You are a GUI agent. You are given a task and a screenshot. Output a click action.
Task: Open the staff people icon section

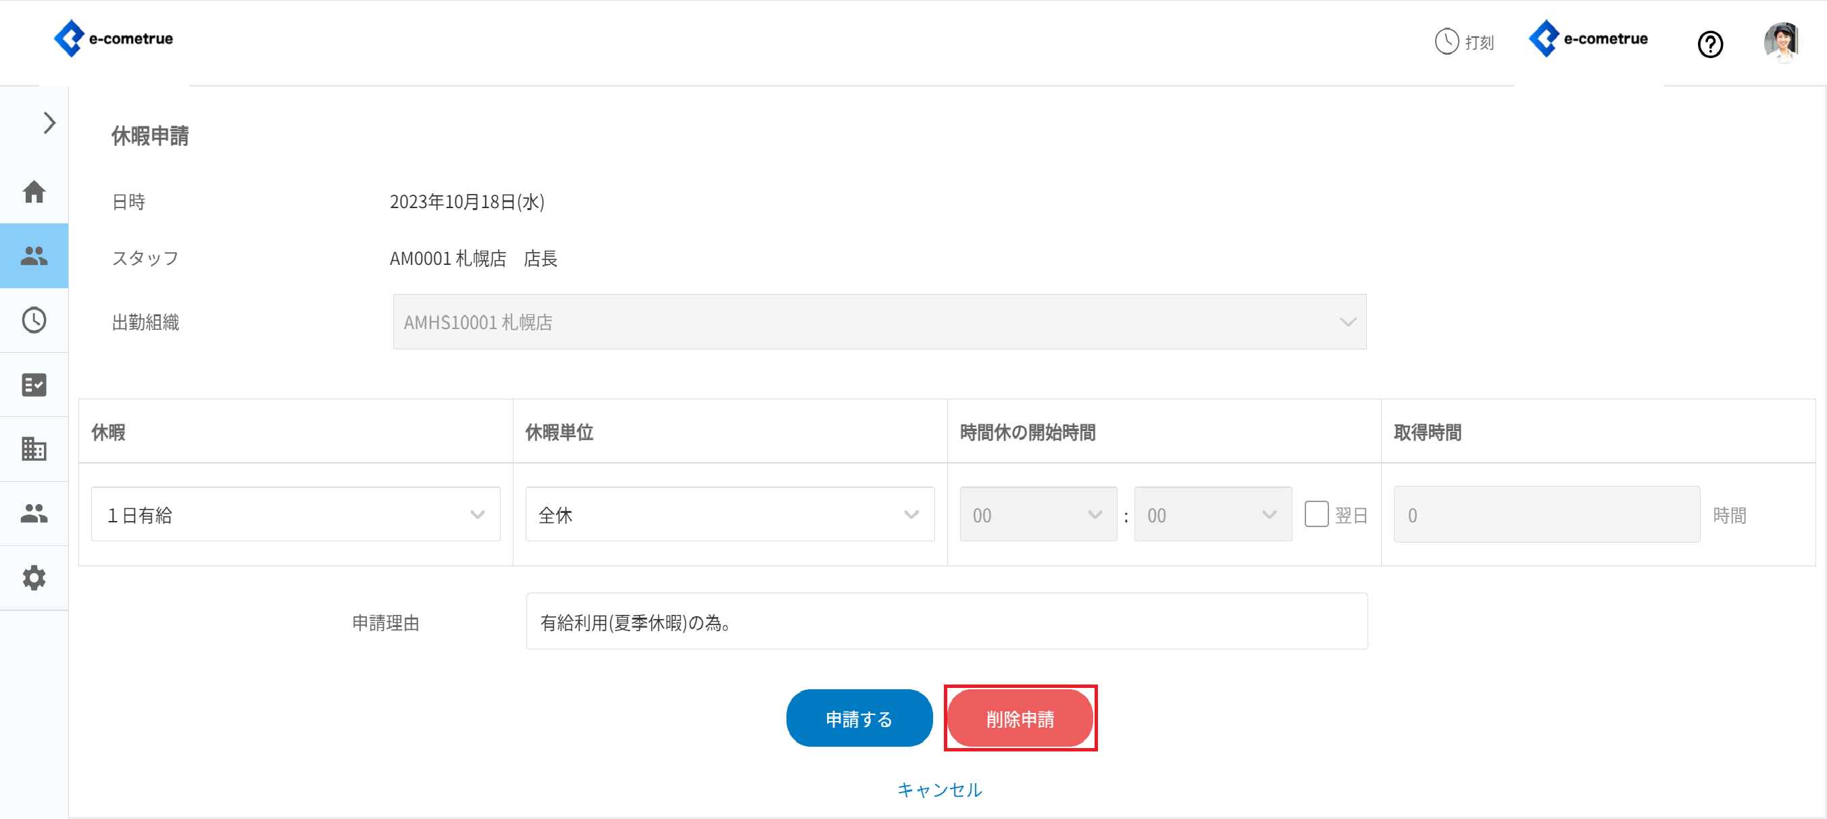click(34, 255)
